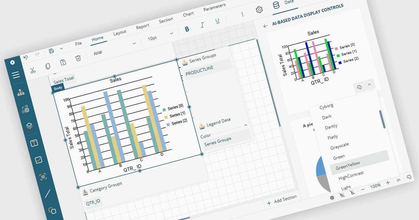
Task: Zoom in with the plus button
Action: tap(388, 183)
